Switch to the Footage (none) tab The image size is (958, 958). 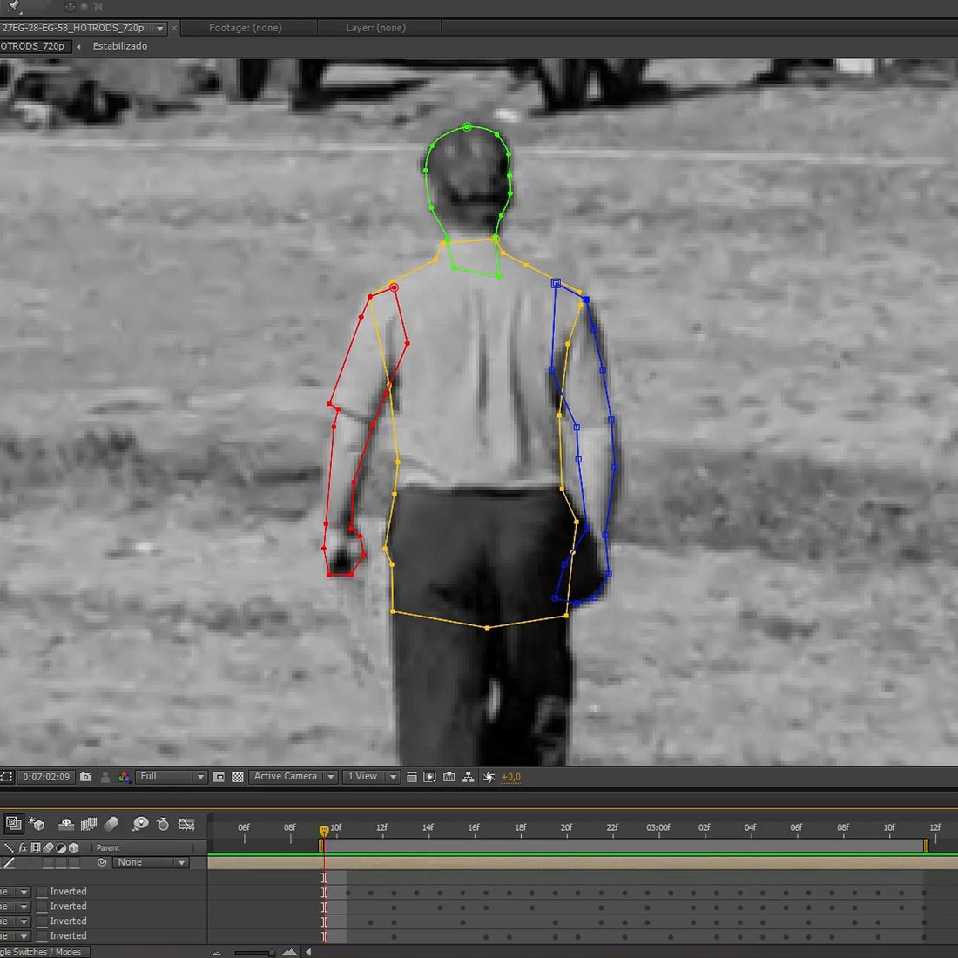point(245,28)
